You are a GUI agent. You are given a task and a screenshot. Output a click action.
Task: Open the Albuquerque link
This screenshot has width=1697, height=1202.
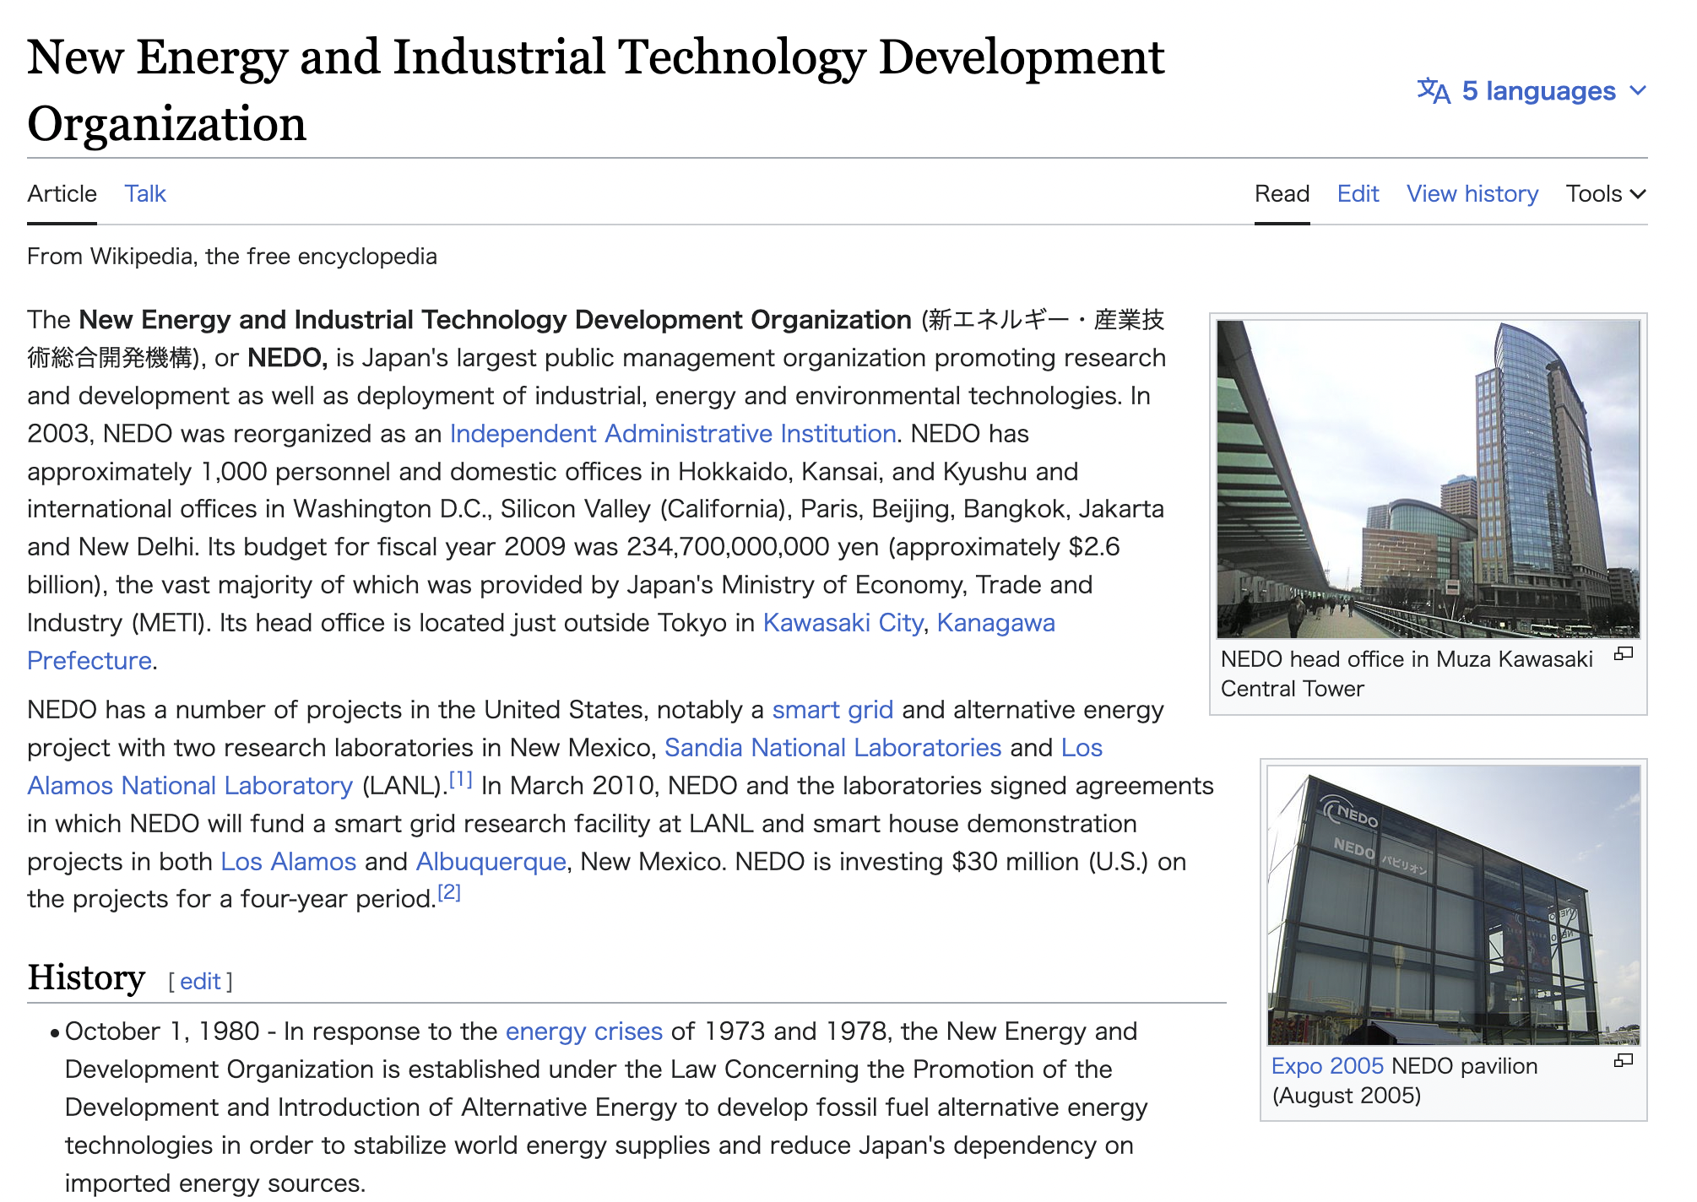click(x=491, y=862)
